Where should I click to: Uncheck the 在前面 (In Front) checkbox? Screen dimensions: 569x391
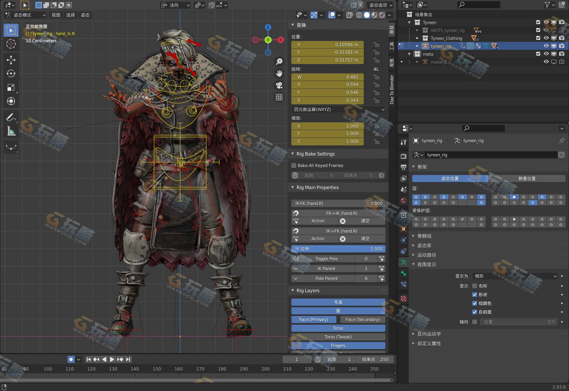(x=475, y=312)
